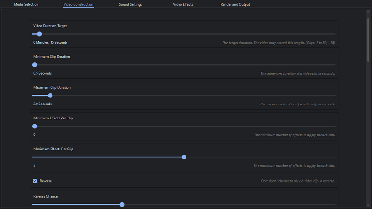Go to the Video Effects tab

(183, 5)
